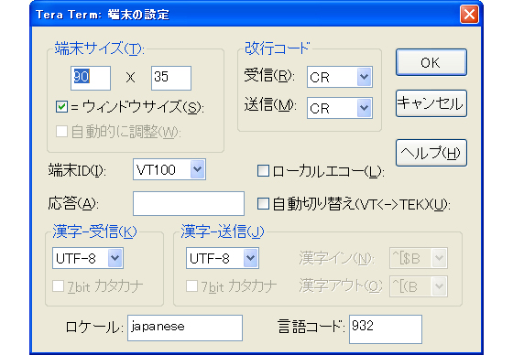Open the 漢字アウト dropdown
513x355 pixels.
tap(418, 286)
